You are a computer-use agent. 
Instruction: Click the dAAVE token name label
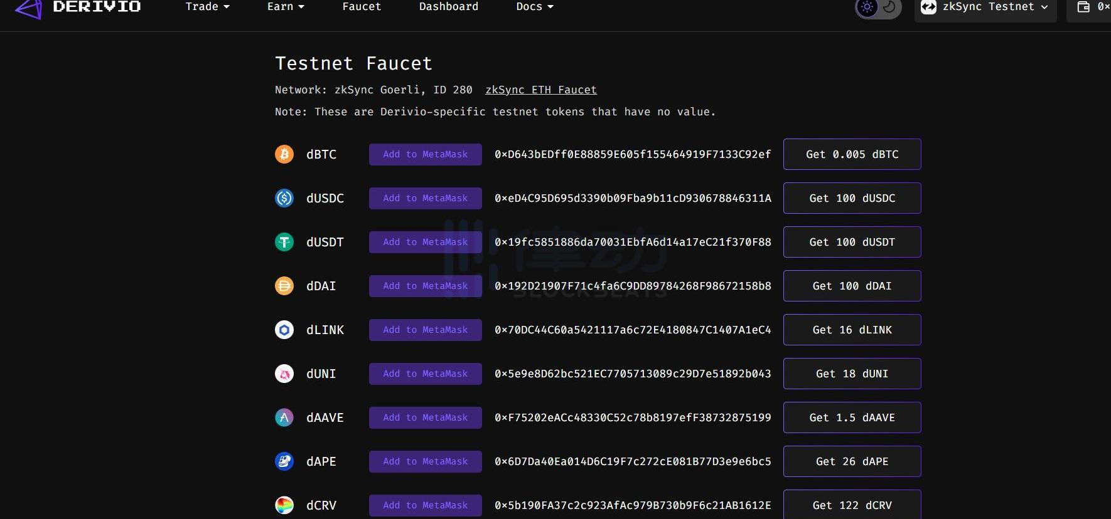point(325,417)
